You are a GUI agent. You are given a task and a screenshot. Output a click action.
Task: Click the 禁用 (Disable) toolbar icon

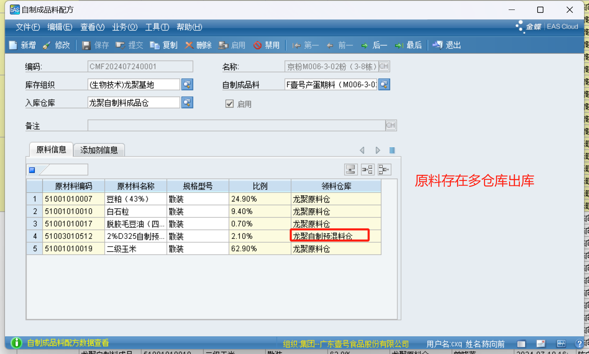click(258, 45)
